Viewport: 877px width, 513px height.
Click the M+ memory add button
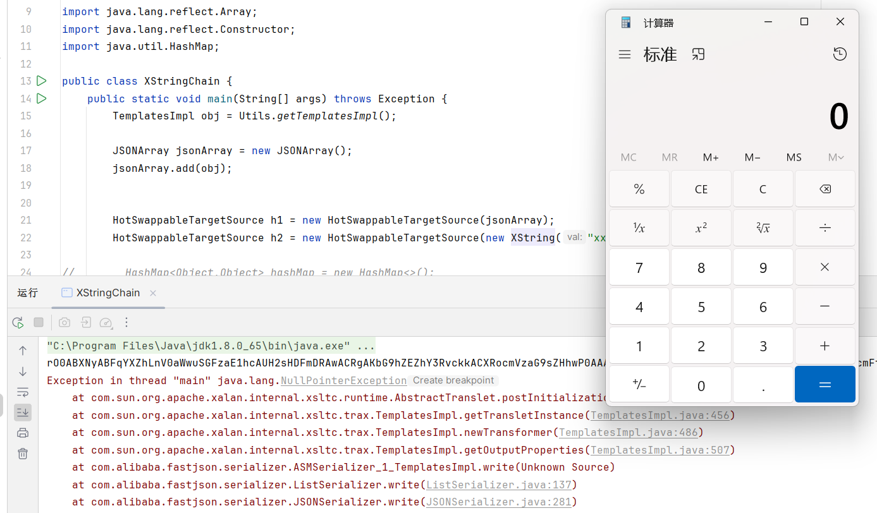(711, 157)
